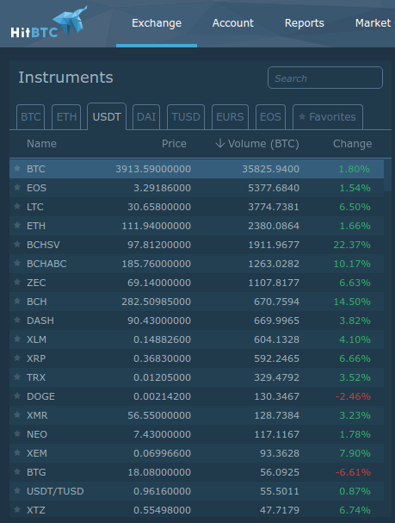Viewport: 395px width, 523px height.
Task: Open the Market menu item
Action: tap(373, 23)
